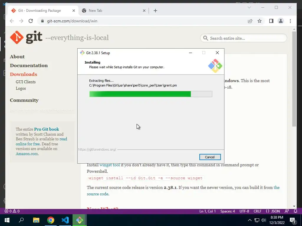Click the Visual Studio Code taskbar icon
Image resolution: width=302 pixels, height=226 pixels.
point(65,220)
